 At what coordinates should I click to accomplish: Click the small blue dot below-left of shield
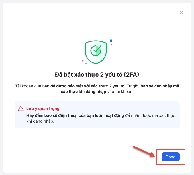(x=86, y=64)
